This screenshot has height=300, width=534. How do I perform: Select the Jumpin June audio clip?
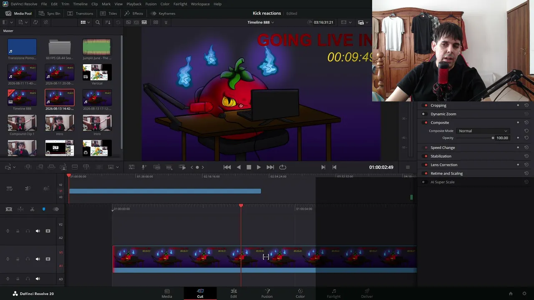point(97,47)
